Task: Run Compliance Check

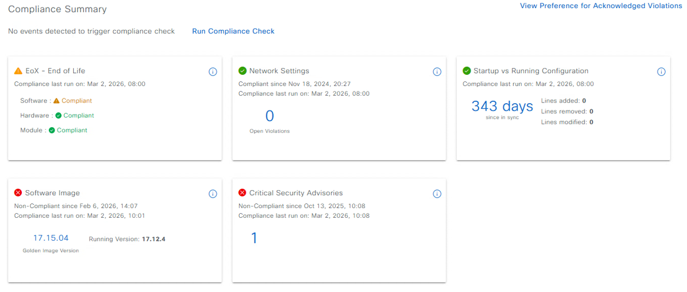Action: [233, 31]
